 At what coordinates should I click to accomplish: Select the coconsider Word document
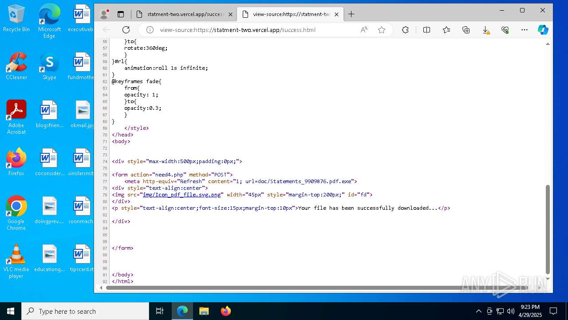coord(49,163)
